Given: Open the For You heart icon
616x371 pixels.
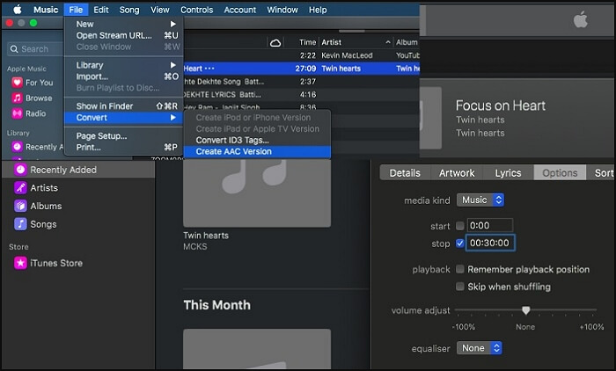Looking at the screenshot, I should click(x=17, y=83).
